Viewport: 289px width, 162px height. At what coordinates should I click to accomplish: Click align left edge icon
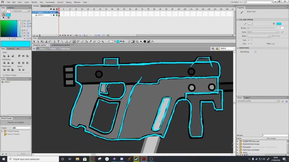5,56
